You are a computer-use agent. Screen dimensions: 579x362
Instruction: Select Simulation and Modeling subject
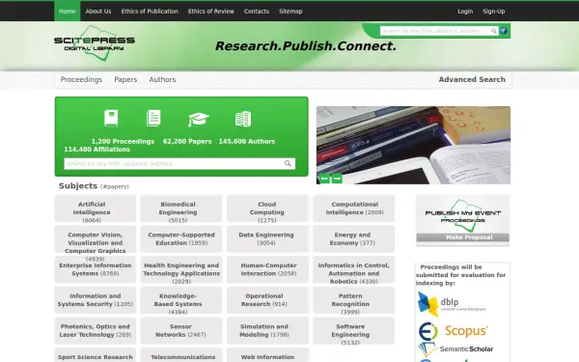pyautogui.click(x=267, y=331)
